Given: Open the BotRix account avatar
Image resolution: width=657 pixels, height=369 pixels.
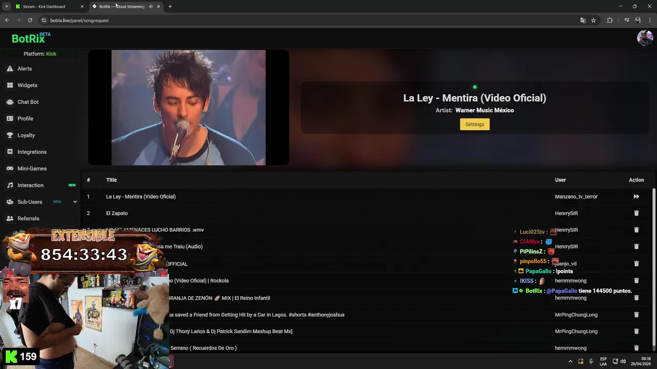Looking at the screenshot, I should (x=645, y=38).
